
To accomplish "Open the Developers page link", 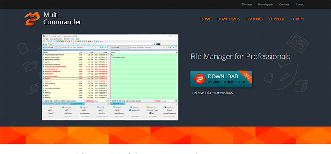I will (265, 5).
